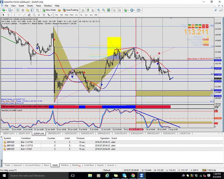
Task: Open the Account History terminal tab
Action: pos(33,165)
